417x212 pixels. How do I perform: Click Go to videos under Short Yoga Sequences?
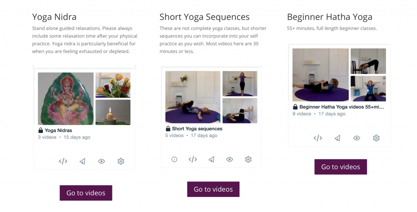point(213,189)
